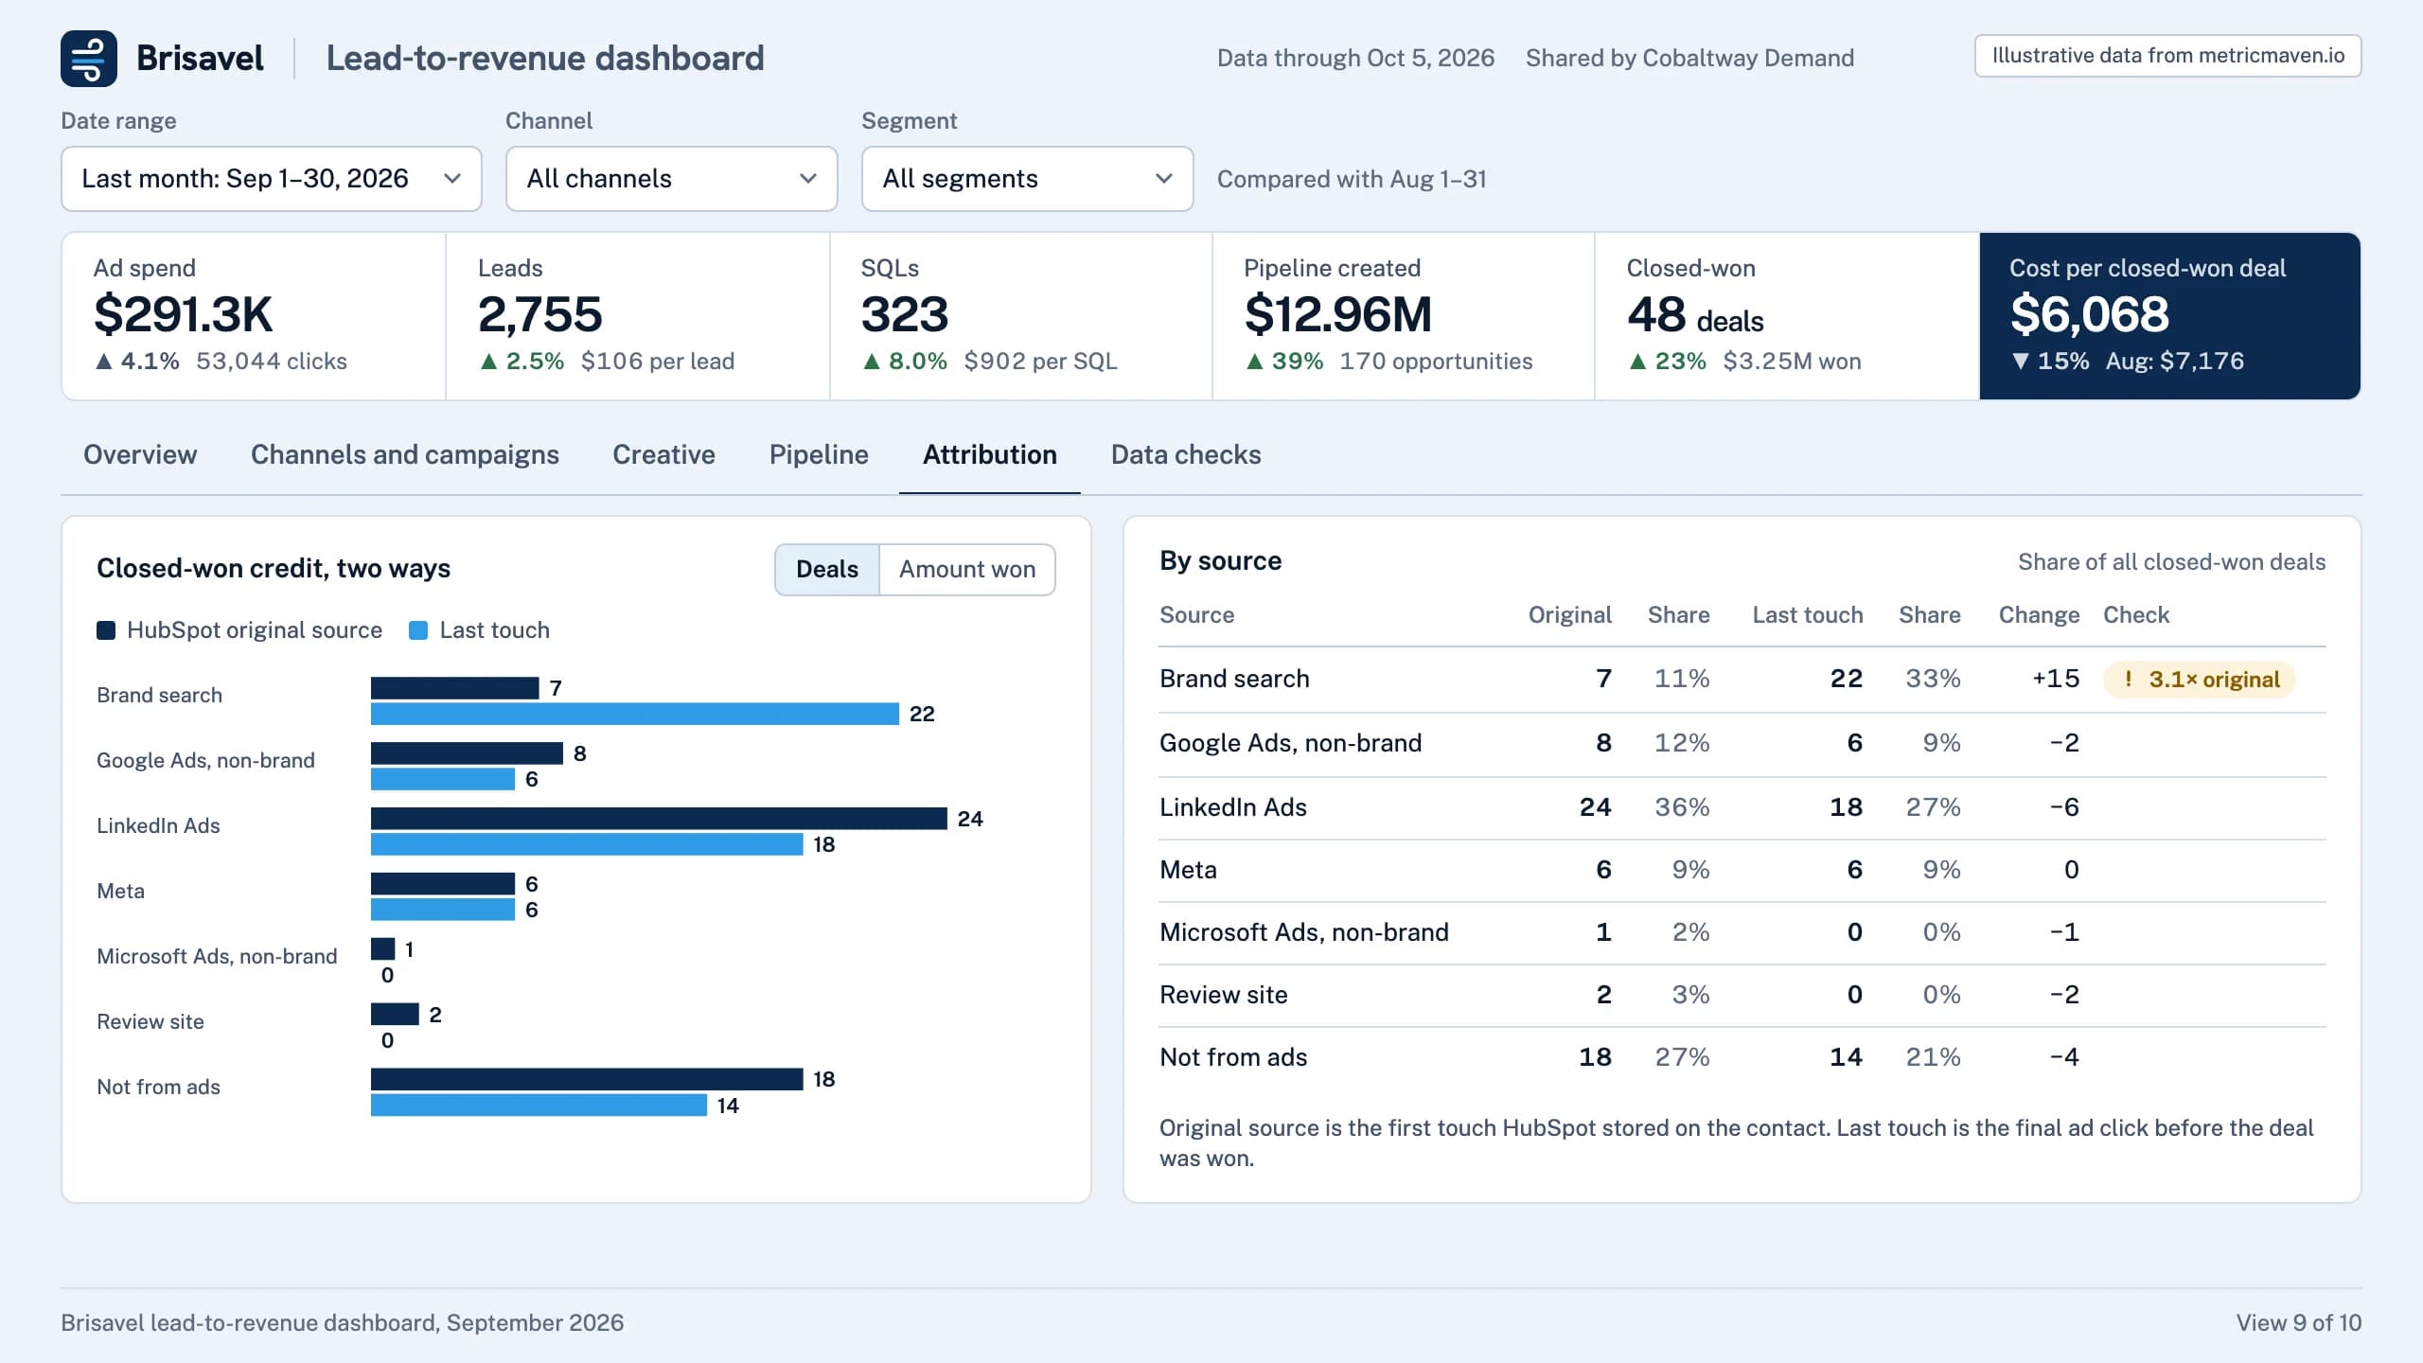Click the Original column header

[1569, 615]
